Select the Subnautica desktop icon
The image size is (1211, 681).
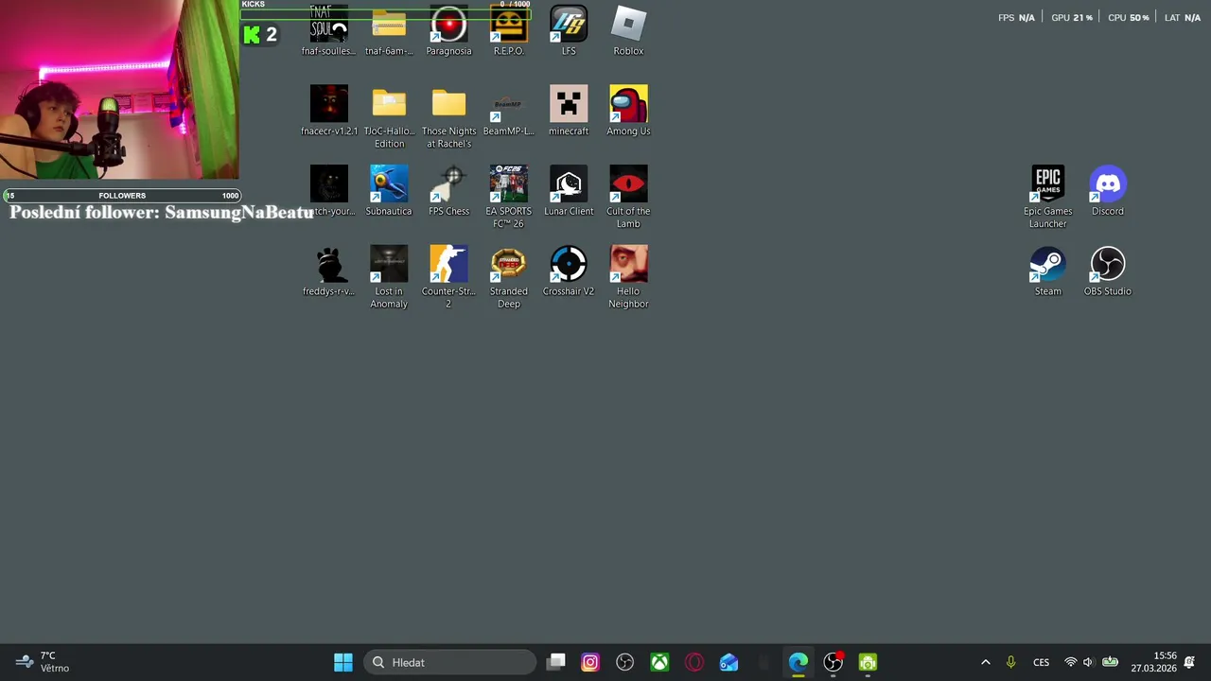(x=389, y=191)
